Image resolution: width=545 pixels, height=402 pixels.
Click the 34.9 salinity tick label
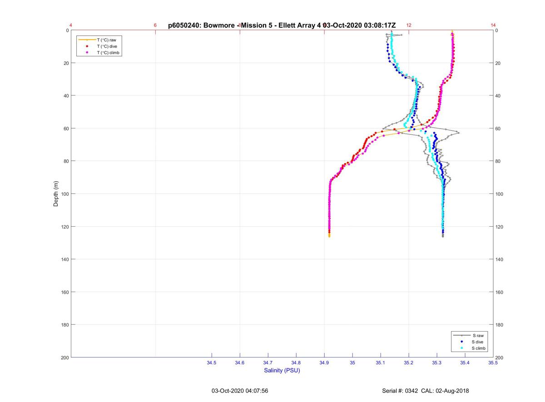[x=324, y=363]
